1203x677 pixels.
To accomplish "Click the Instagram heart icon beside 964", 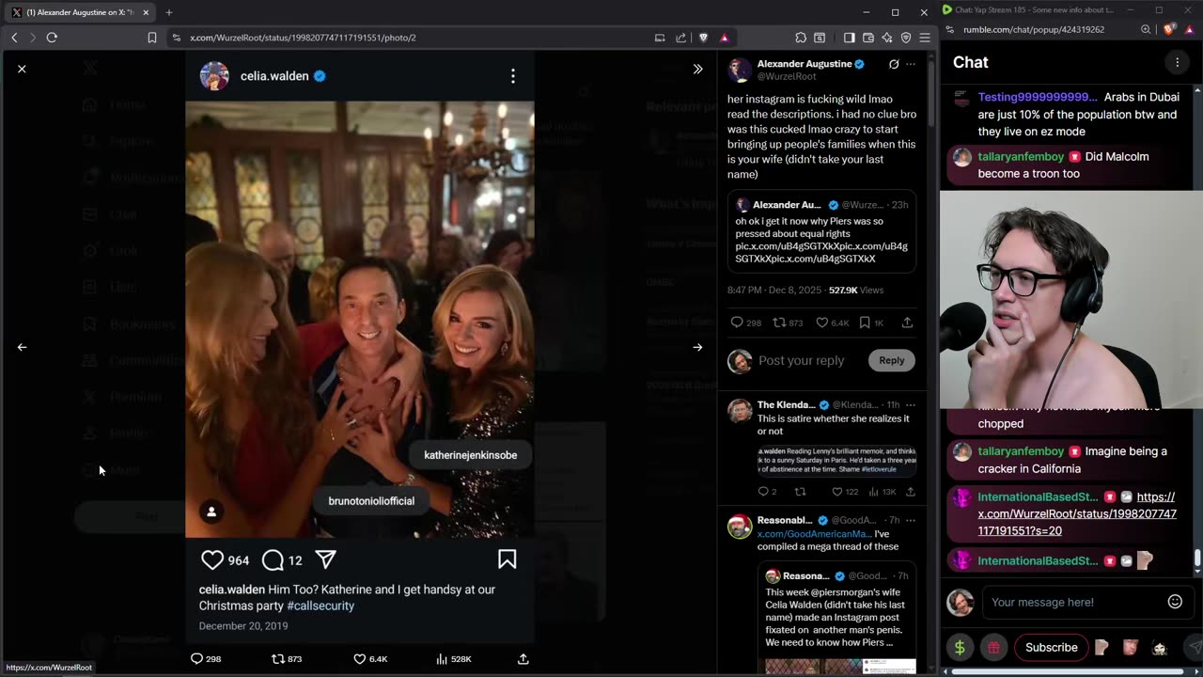I will (x=212, y=559).
